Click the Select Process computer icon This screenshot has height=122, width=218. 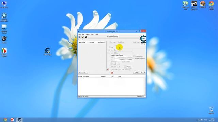(x=79, y=37)
